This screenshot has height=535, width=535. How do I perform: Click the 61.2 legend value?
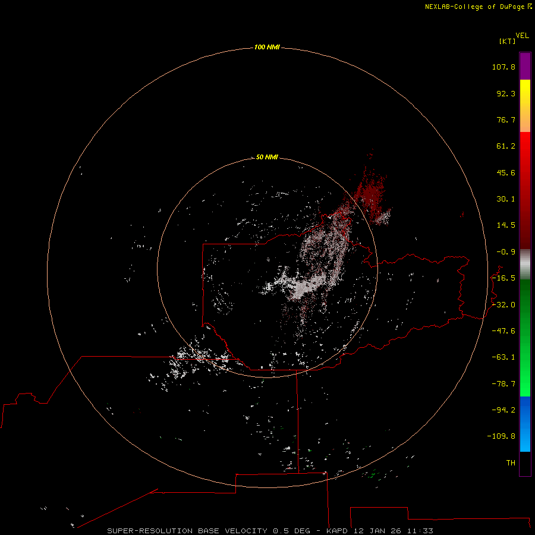(x=506, y=146)
